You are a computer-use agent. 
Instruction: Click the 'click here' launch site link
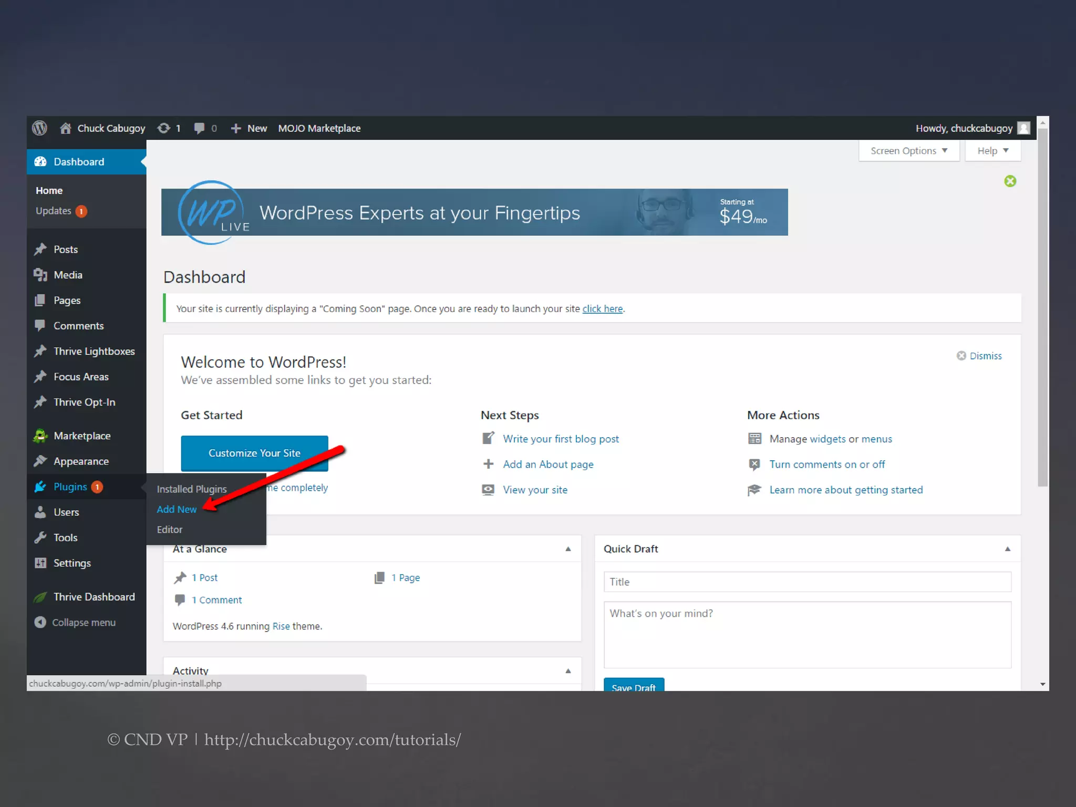pos(602,309)
